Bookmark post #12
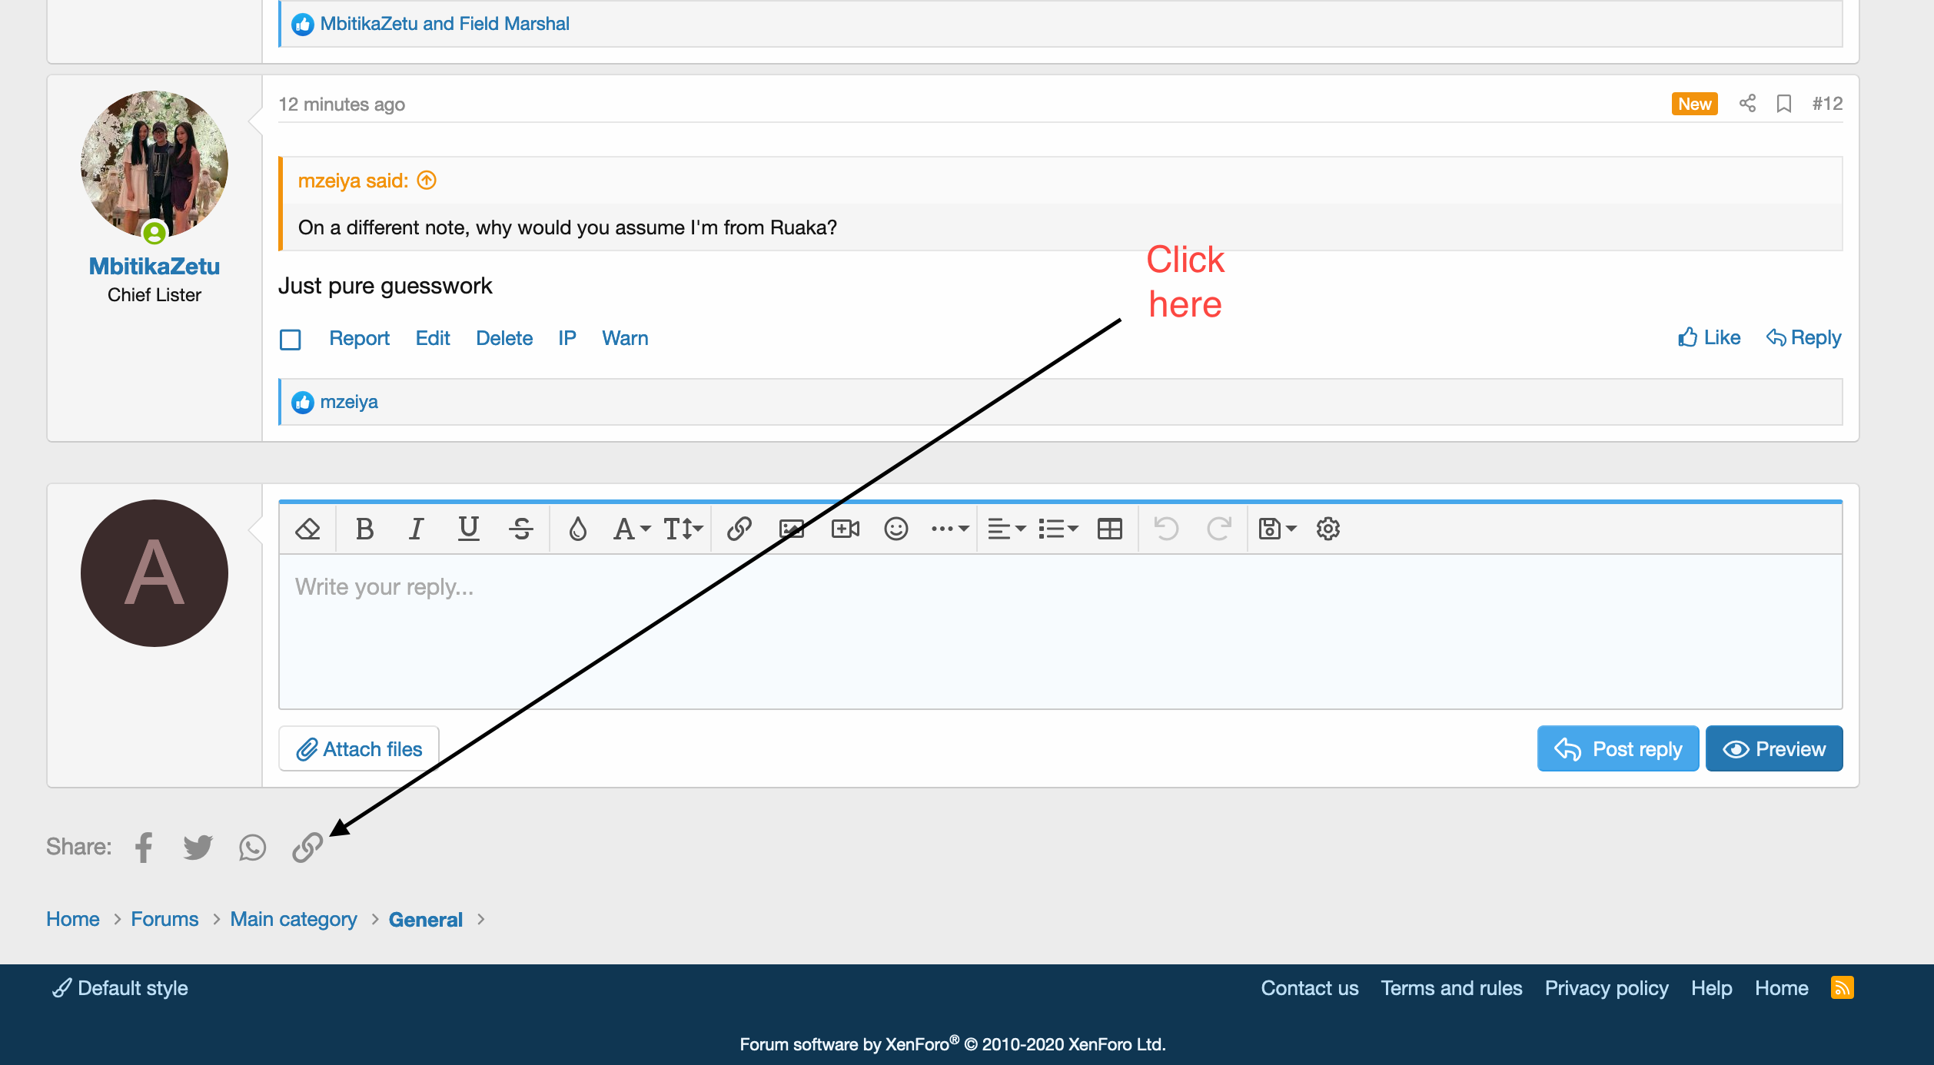 [x=1784, y=104]
